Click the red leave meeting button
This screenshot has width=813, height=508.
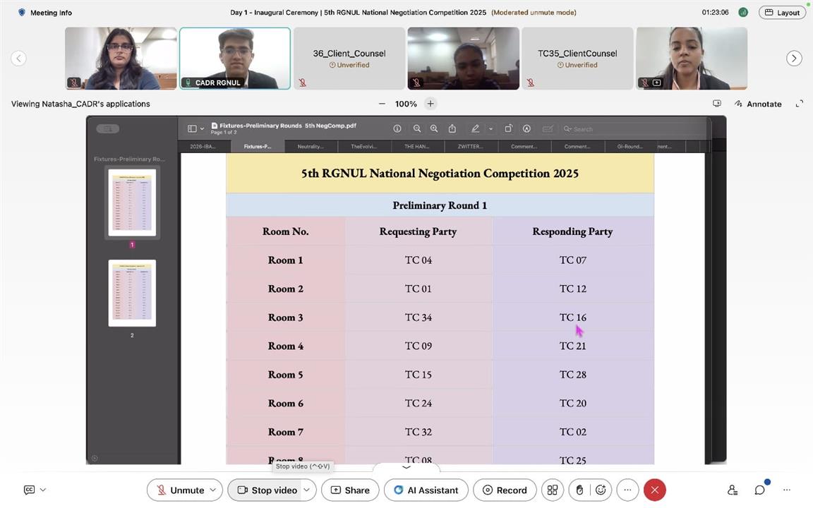pos(654,490)
